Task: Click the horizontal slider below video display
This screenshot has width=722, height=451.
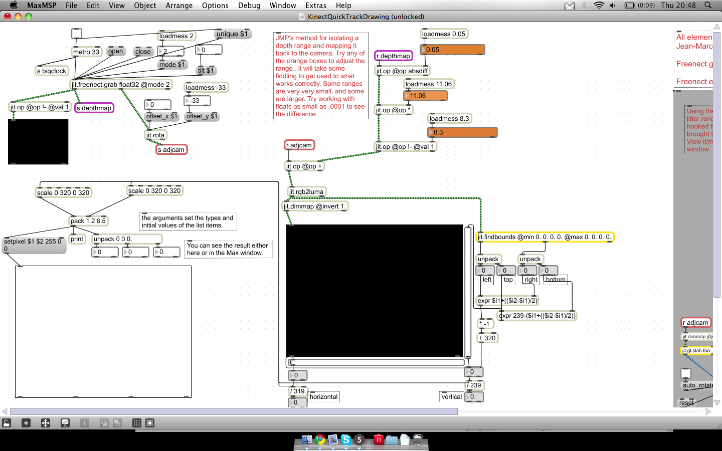Action: 377,362
